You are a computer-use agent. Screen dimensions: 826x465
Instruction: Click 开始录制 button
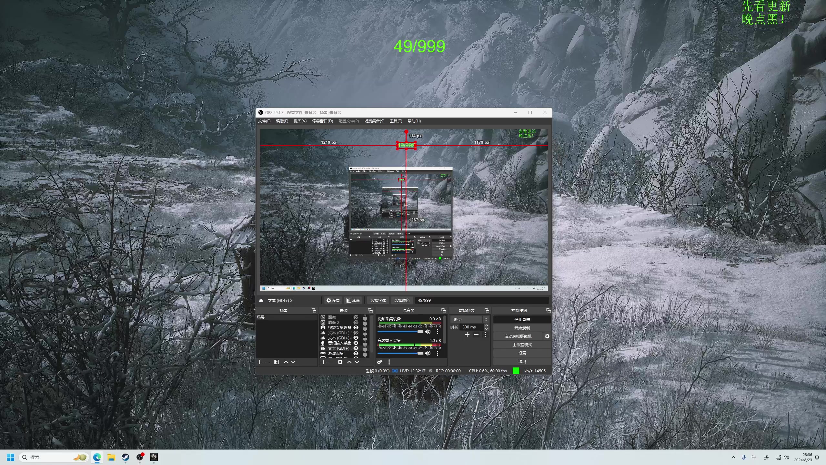[x=522, y=328]
